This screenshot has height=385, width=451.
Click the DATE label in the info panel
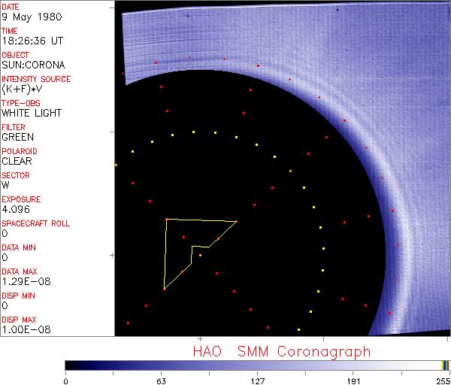(x=11, y=7)
